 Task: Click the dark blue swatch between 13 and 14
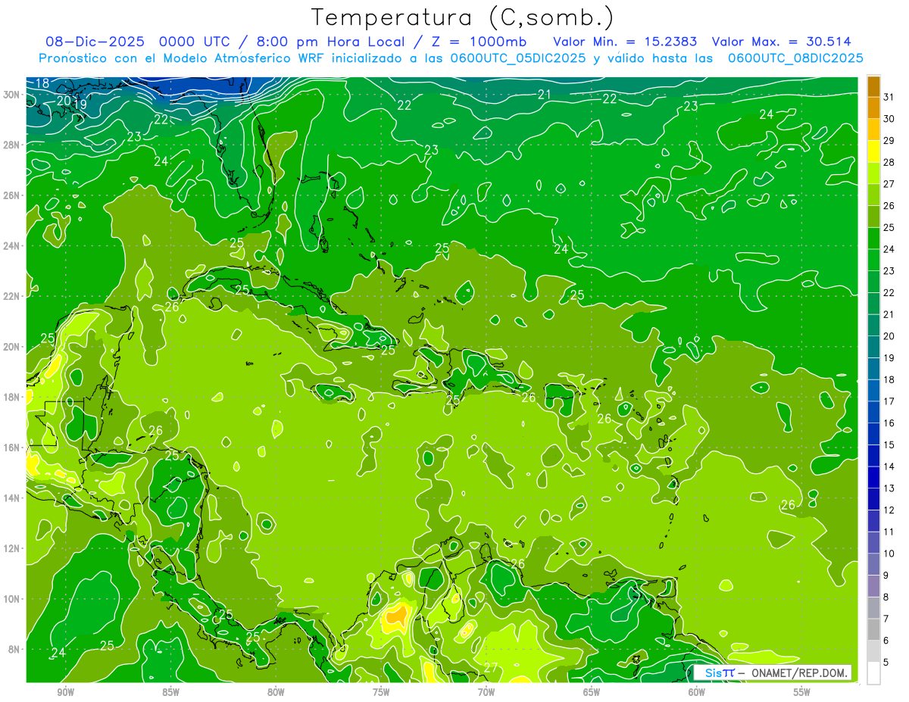[873, 477]
